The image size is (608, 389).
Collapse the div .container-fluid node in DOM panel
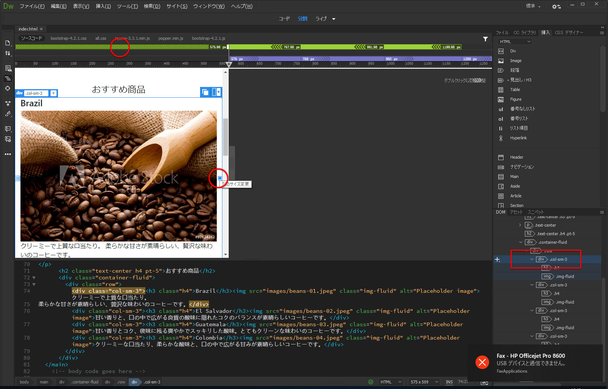521,242
